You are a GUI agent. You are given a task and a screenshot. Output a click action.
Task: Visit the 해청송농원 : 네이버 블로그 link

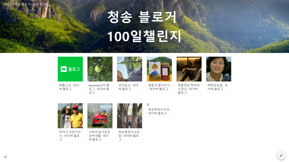tap(217, 87)
